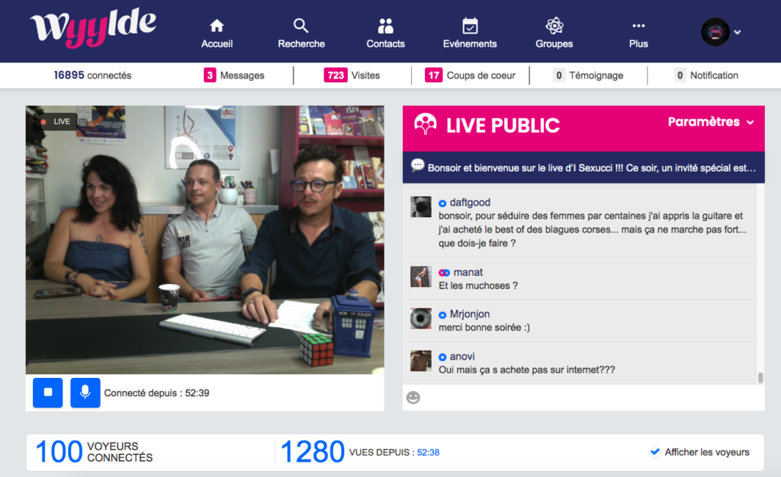Image resolution: width=781 pixels, height=477 pixels.
Task: Click the Wyylde logo
Action: pyautogui.click(x=93, y=27)
